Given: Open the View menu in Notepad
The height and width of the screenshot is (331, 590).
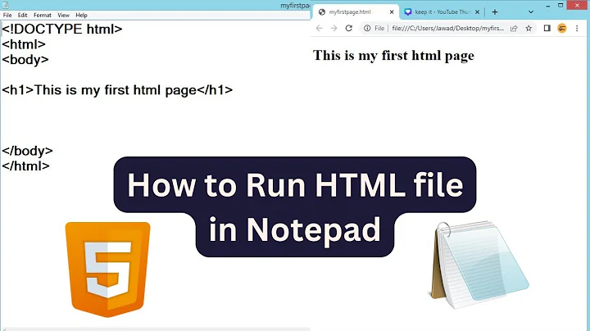Looking at the screenshot, I should 63,15.
